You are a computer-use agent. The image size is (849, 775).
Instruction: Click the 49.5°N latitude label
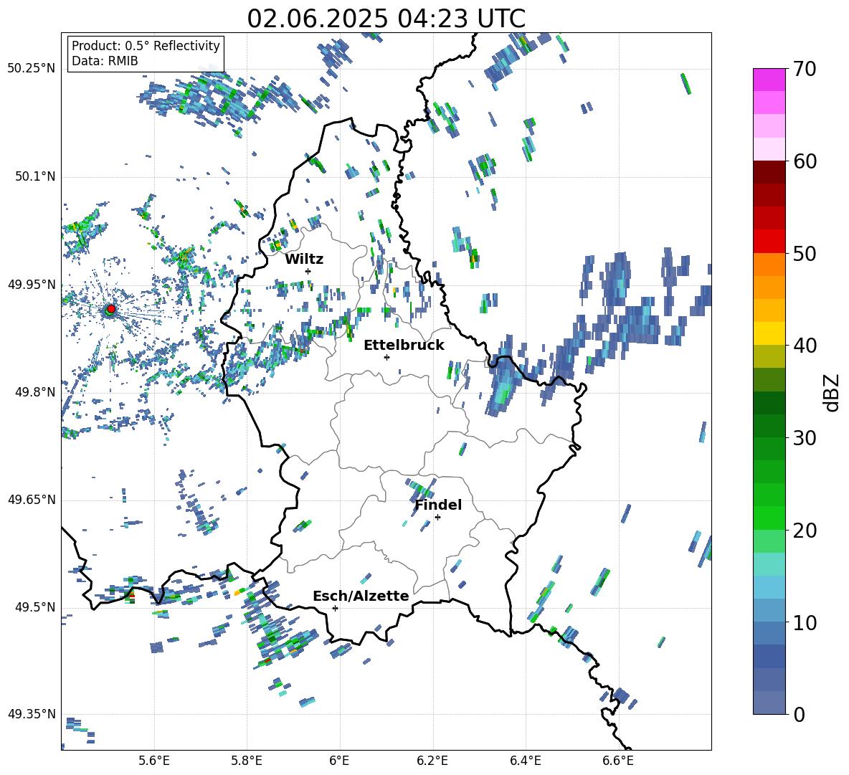coord(34,607)
